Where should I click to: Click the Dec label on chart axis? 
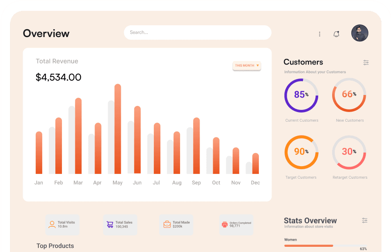[x=255, y=183]
